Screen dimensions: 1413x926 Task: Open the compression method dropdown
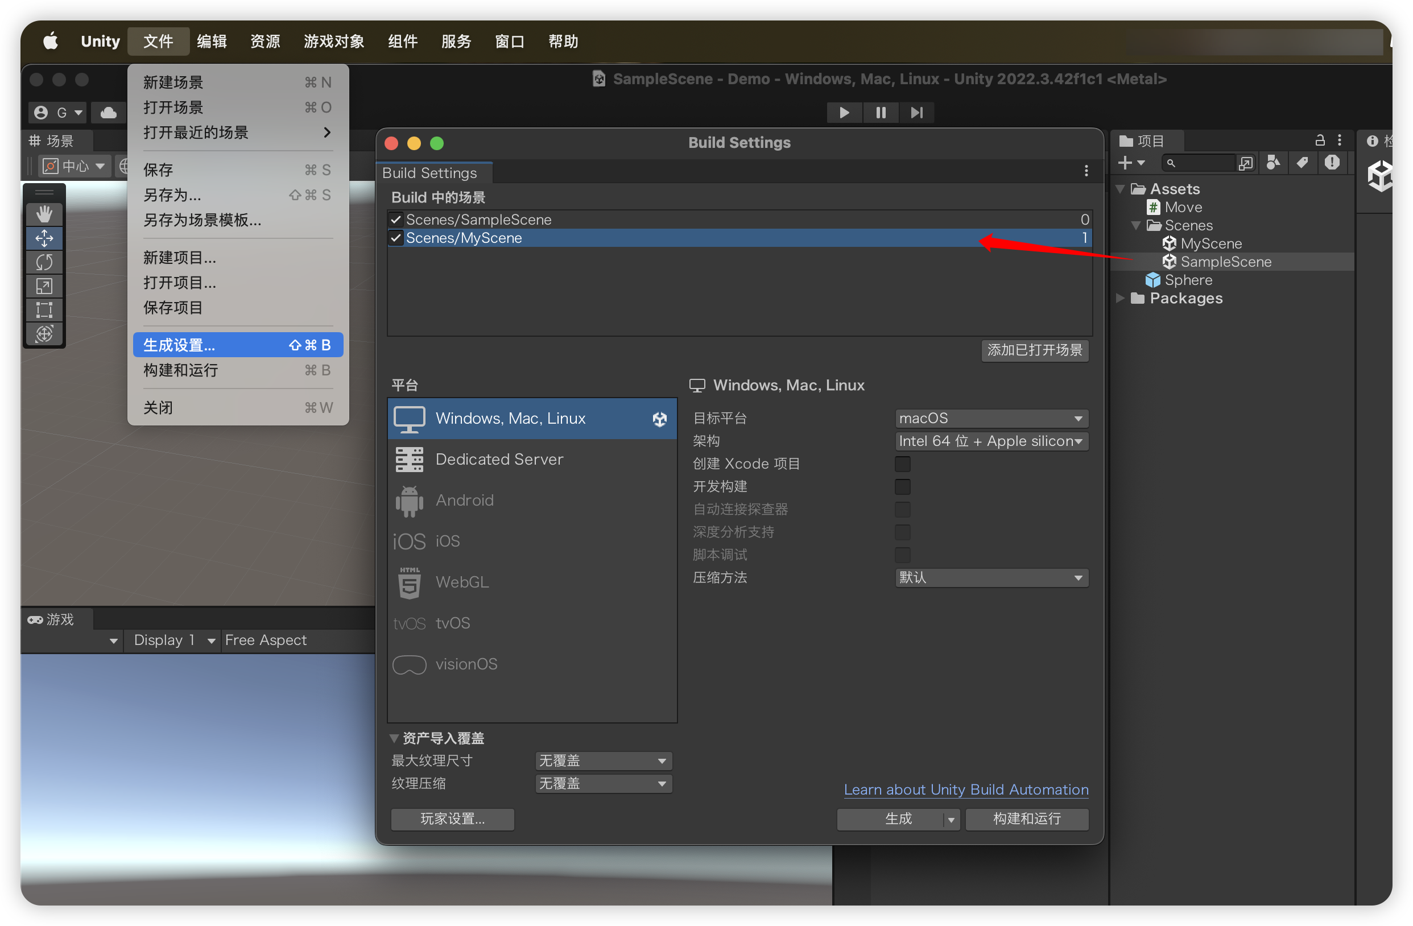click(991, 577)
